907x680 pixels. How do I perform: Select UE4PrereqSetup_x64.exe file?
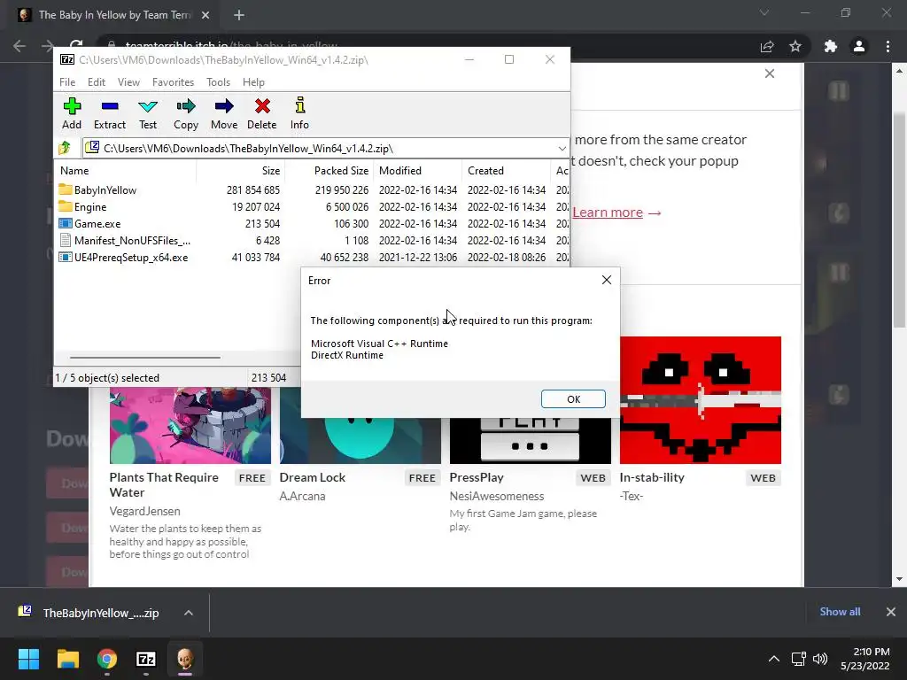pos(131,258)
